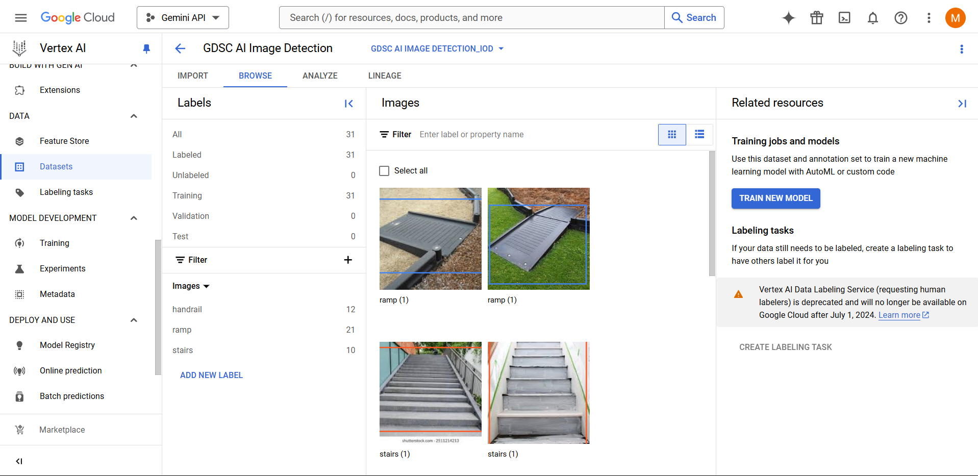Go back using the arrow next to title
This screenshot has width=978, height=476.
point(180,48)
